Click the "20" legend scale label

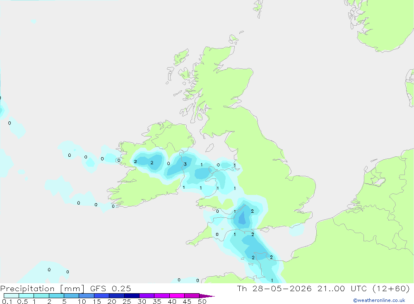click(112, 302)
